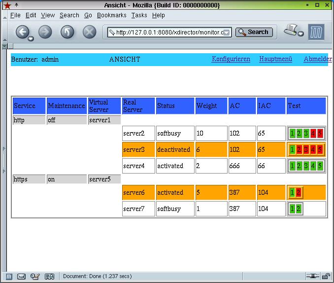Click the security padlock icon
The width and height of the screenshot is (334, 283).
326,277
